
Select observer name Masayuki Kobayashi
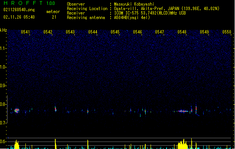(x=134, y=4)
